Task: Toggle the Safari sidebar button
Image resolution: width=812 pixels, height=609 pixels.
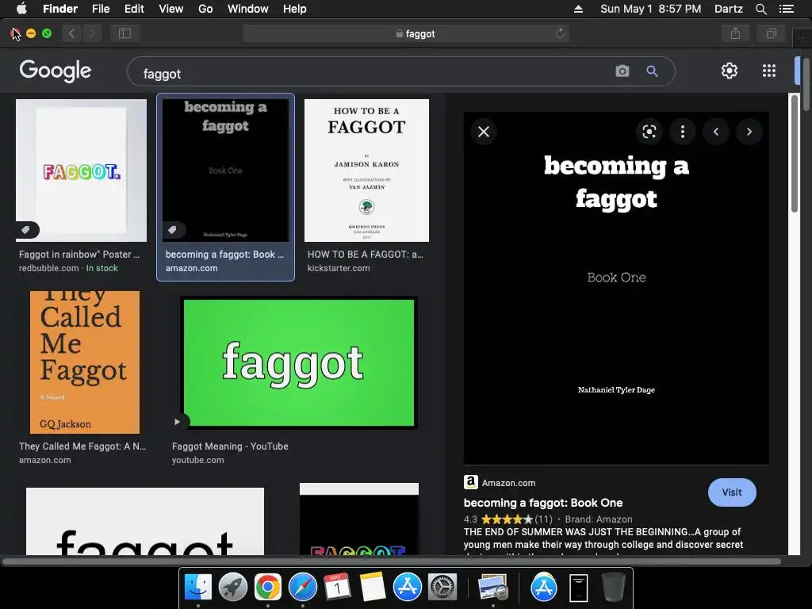Action: point(124,33)
